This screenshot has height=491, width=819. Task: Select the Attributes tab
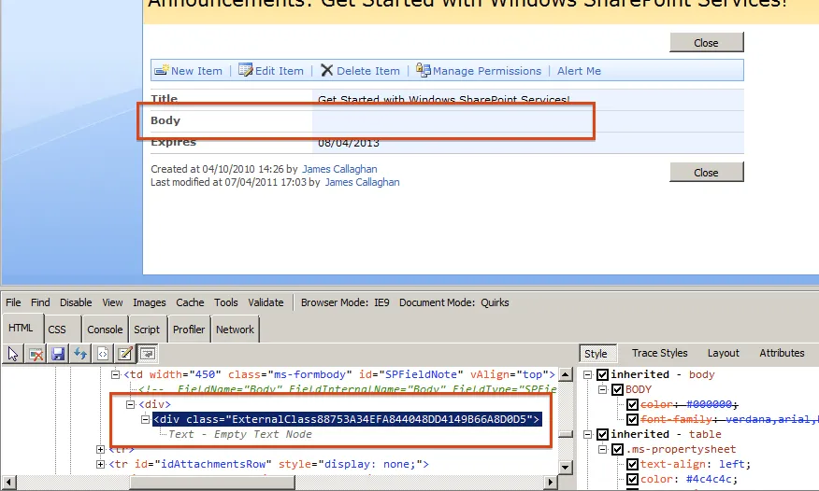click(782, 353)
